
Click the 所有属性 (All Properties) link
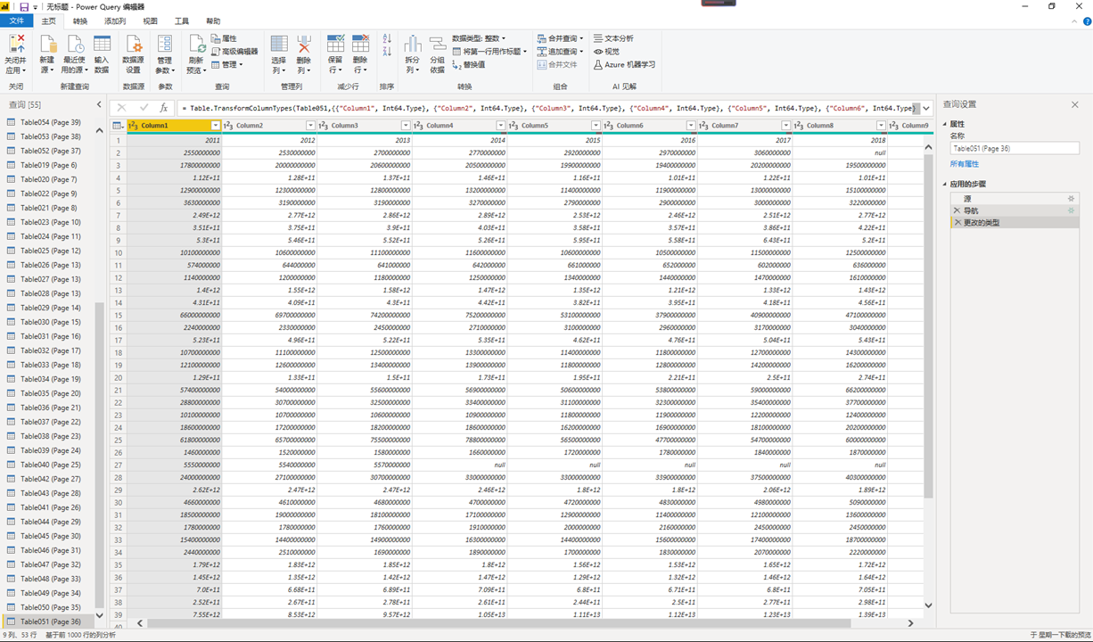[964, 164]
